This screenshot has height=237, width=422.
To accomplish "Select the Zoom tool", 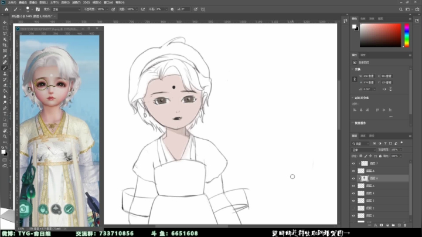I will point(5,136).
